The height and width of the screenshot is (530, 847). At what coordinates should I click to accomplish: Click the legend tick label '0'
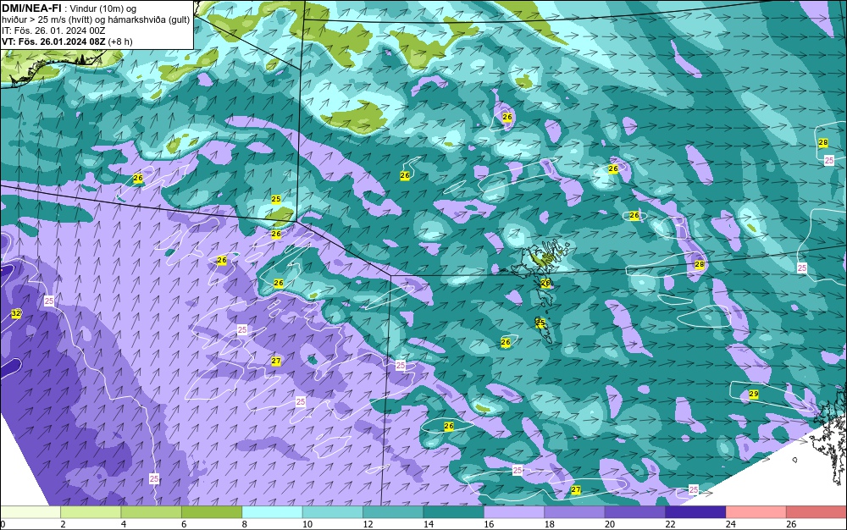3,524
